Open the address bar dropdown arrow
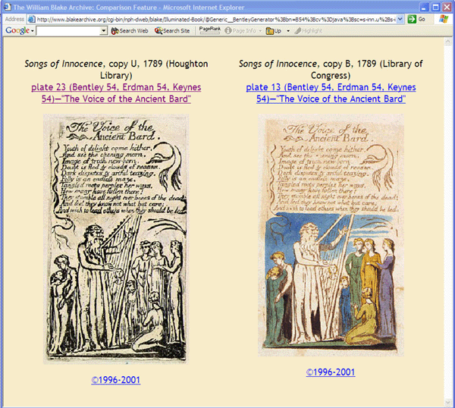 (x=400, y=20)
